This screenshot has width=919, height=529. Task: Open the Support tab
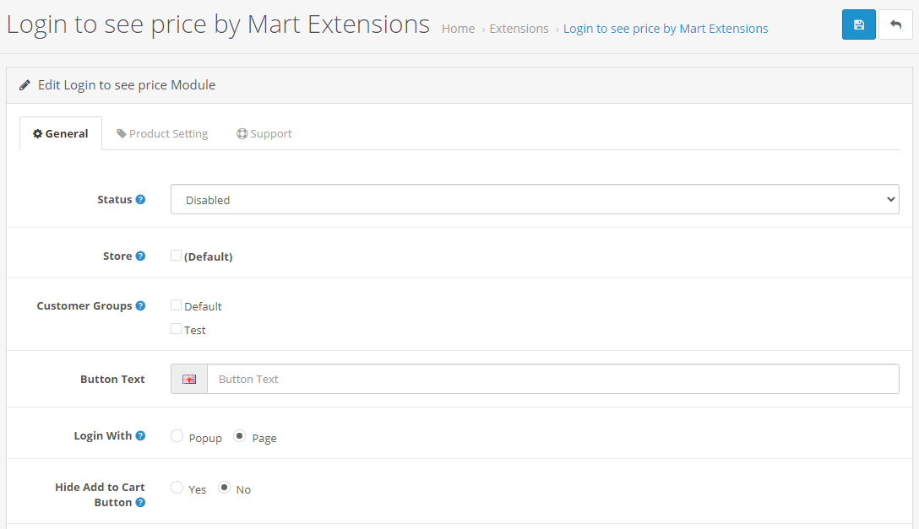point(264,132)
